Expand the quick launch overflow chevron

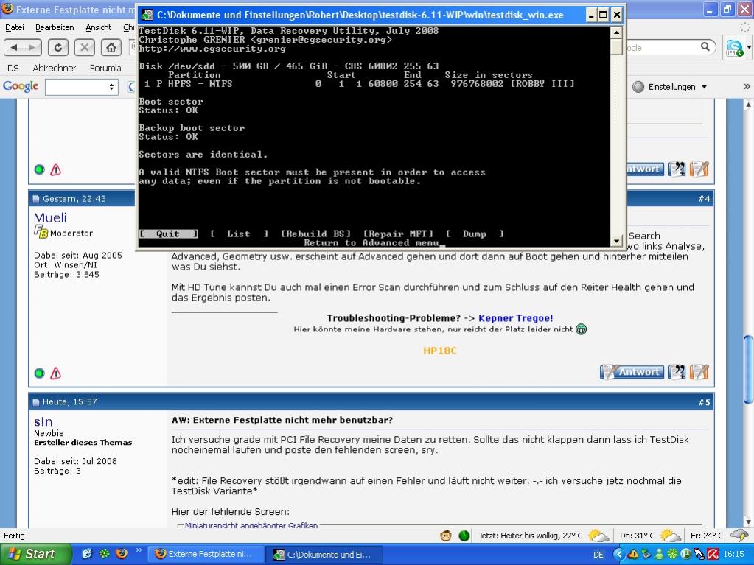click(139, 550)
